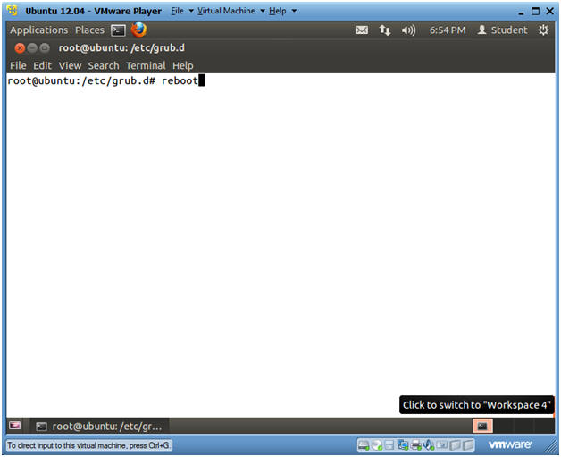
Task: Click the VMware CD/DVD drive device icon
Action: click(x=376, y=445)
